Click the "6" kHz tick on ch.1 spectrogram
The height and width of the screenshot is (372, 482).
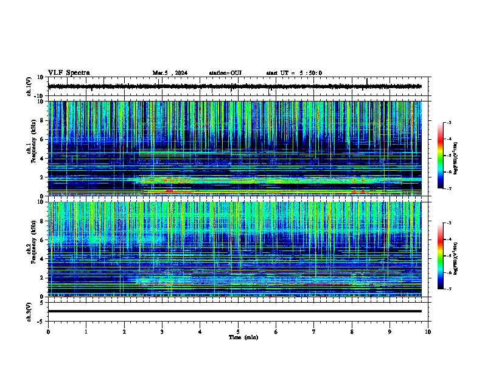pyautogui.click(x=42, y=139)
